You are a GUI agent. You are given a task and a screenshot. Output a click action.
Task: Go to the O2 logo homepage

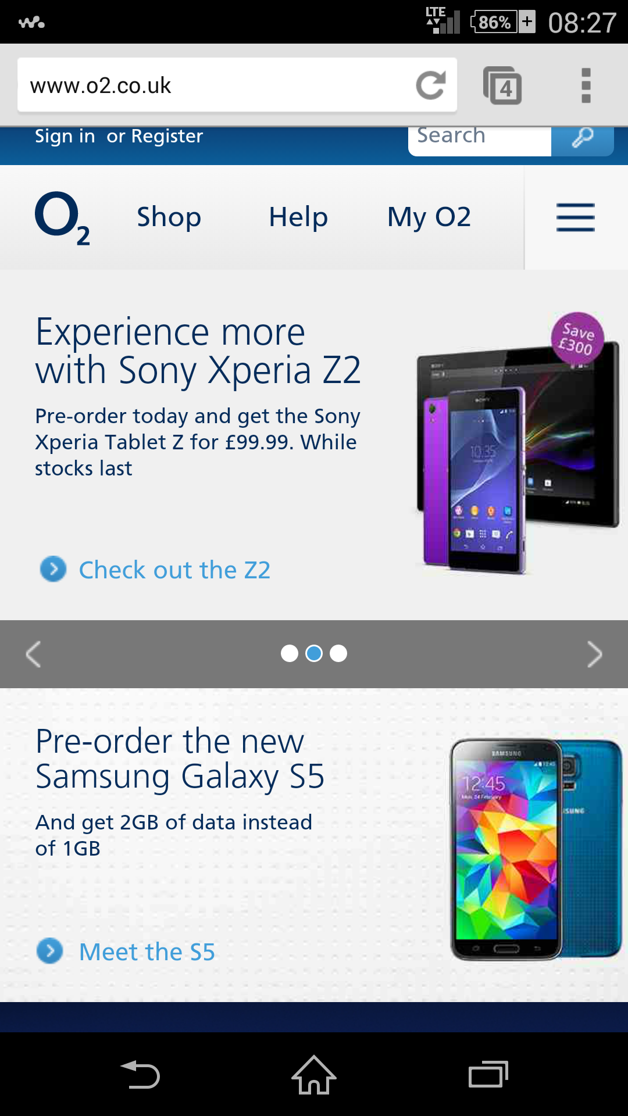coord(62,219)
